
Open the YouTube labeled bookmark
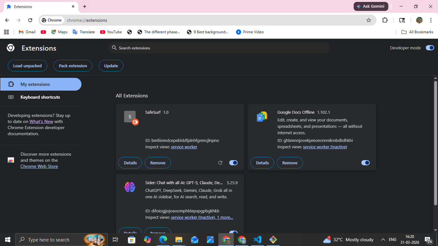(x=111, y=32)
